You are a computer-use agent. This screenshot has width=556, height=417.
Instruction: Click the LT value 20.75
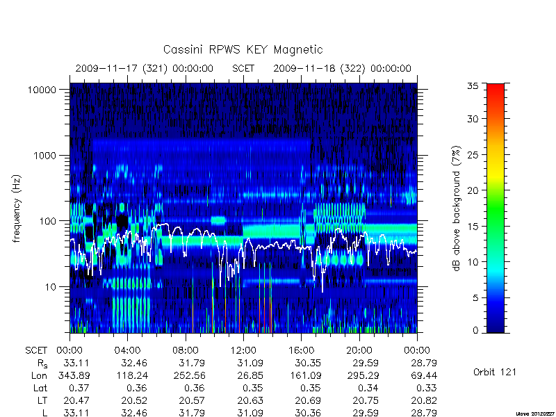point(366,400)
